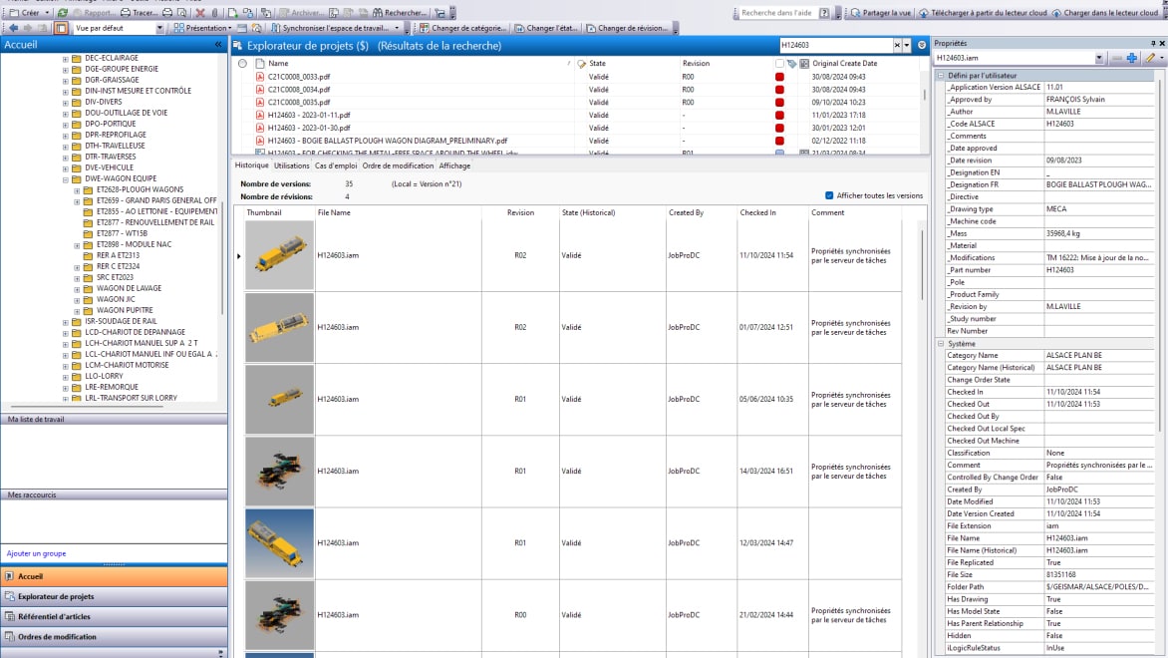Click the pencil edit icon in Propriétés
Screen dimensions: 1168x658
click(1150, 59)
